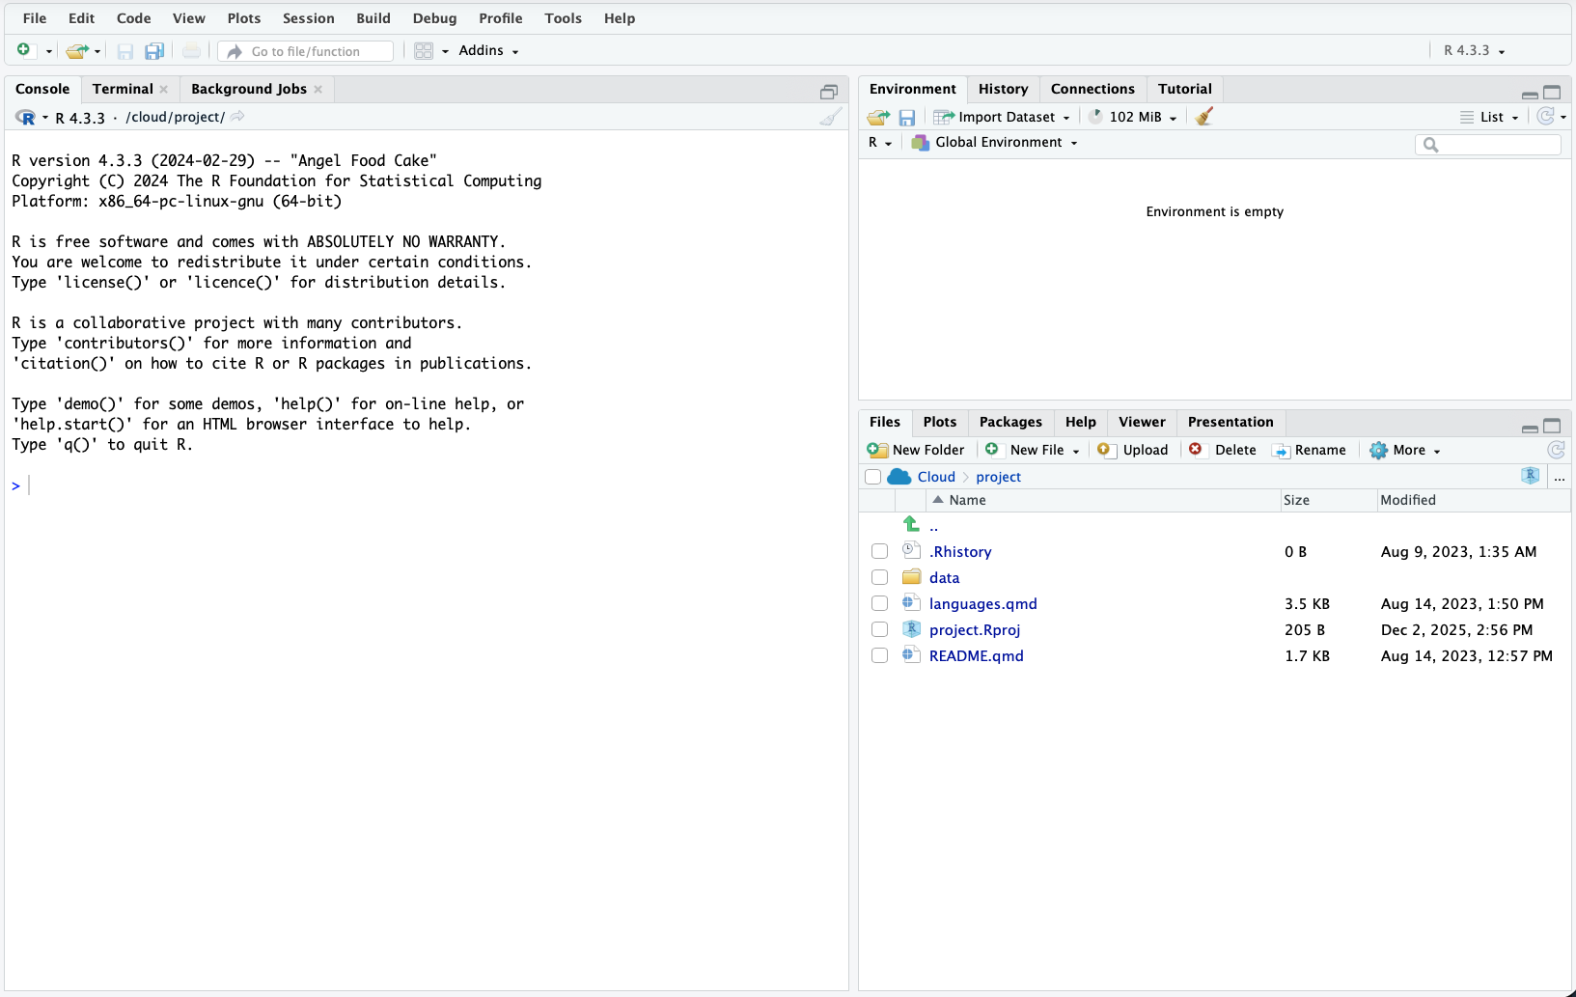The width and height of the screenshot is (1576, 997).
Task: Refresh the file listing in Files pane
Action: click(1555, 450)
